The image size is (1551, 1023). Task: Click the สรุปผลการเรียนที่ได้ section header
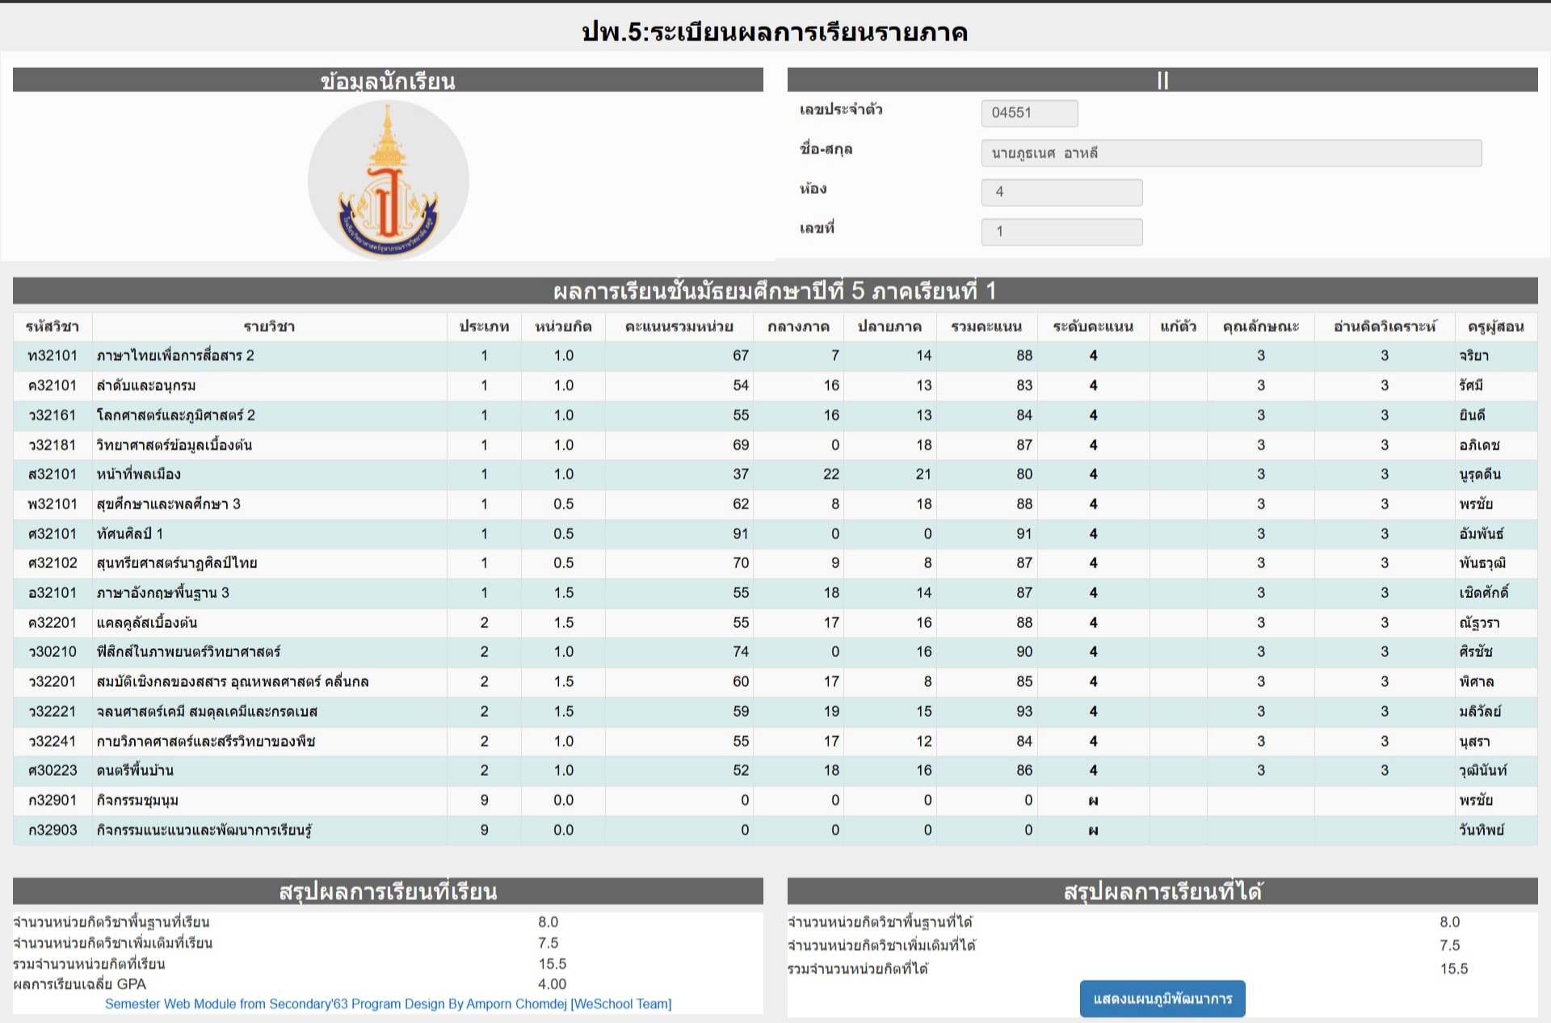tap(1162, 891)
